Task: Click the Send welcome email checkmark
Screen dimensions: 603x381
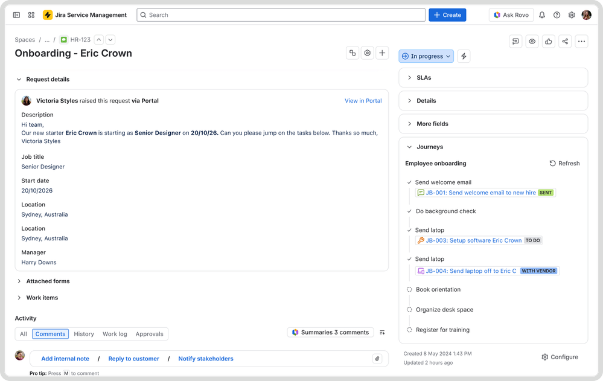Action: click(410, 182)
